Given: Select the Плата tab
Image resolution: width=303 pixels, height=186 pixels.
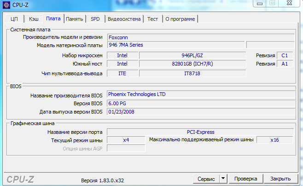Looking at the screenshot, I should 53,18.
